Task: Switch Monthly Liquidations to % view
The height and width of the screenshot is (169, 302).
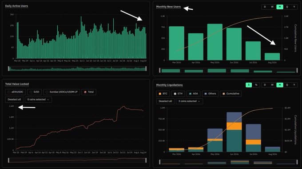Action: pos(256,85)
